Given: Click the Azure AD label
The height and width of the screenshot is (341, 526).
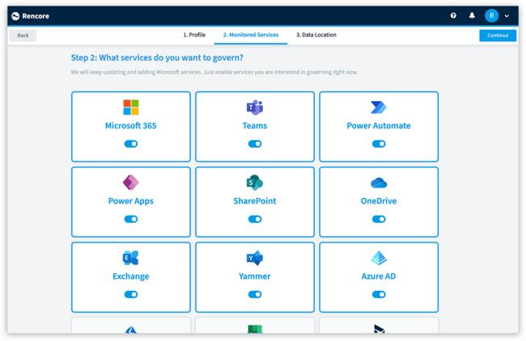Looking at the screenshot, I should (x=379, y=276).
